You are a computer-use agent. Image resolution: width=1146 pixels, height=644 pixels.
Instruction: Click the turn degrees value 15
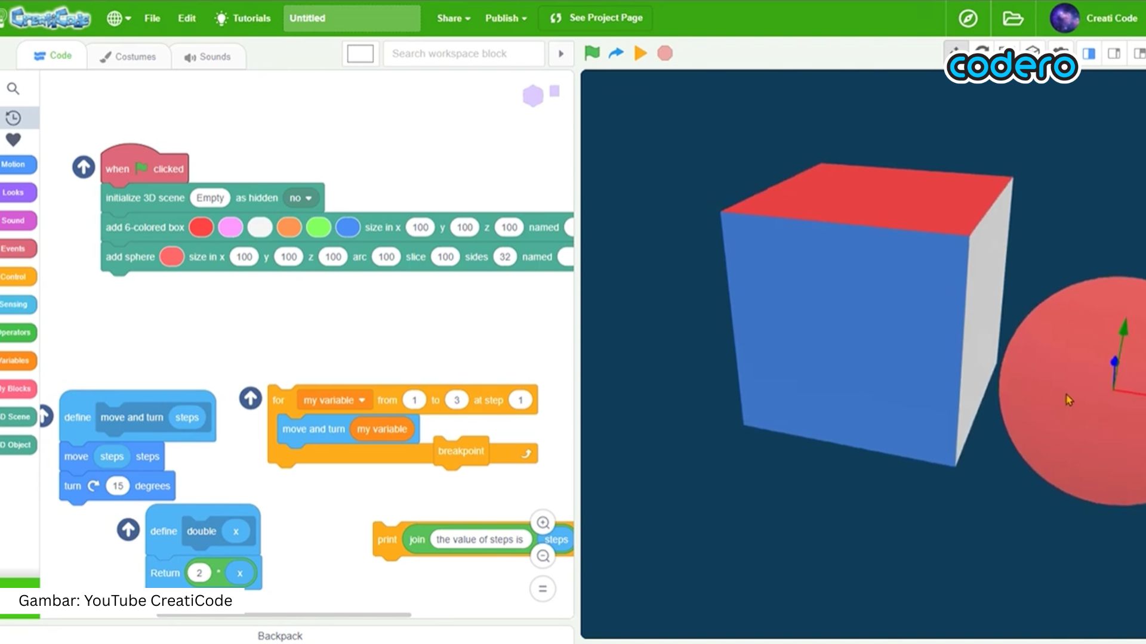(x=118, y=486)
